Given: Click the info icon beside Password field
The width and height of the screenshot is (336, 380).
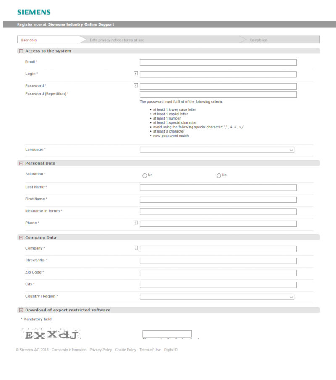Looking at the screenshot, I should (x=136, y=86).
